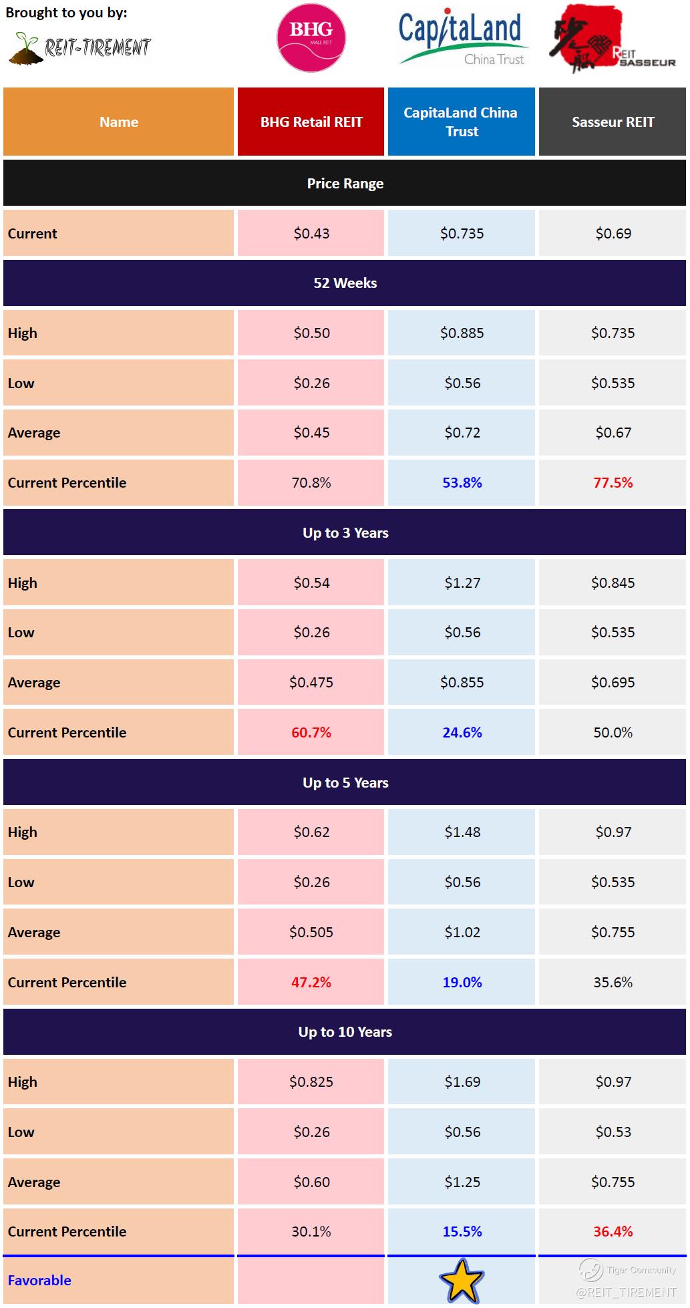690x1308 pixels.
Task: Click the @REIT_TIREMENT watermark handle
Action: pyautogui.click(x=626, y=1293)
